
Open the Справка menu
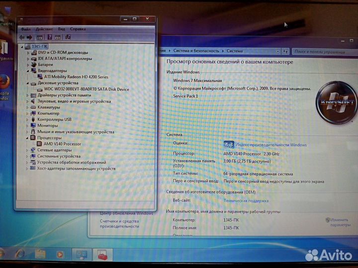pos(78,29)
